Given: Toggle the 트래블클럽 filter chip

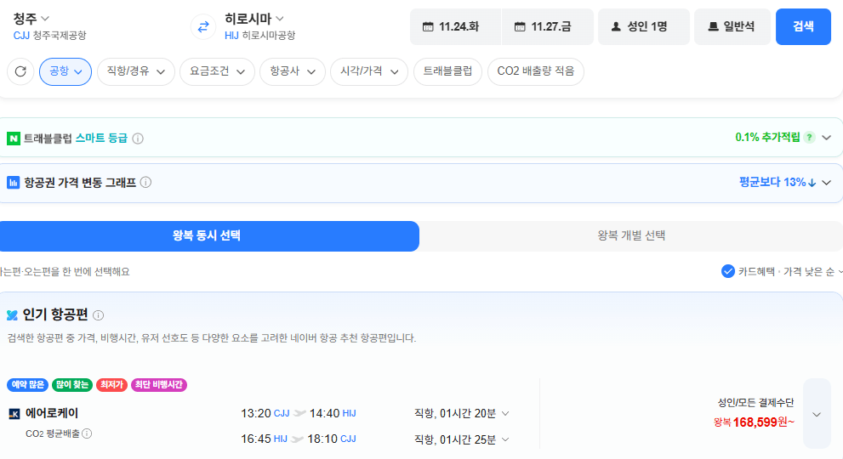Looking at the screenshot, I should (447, 71).
